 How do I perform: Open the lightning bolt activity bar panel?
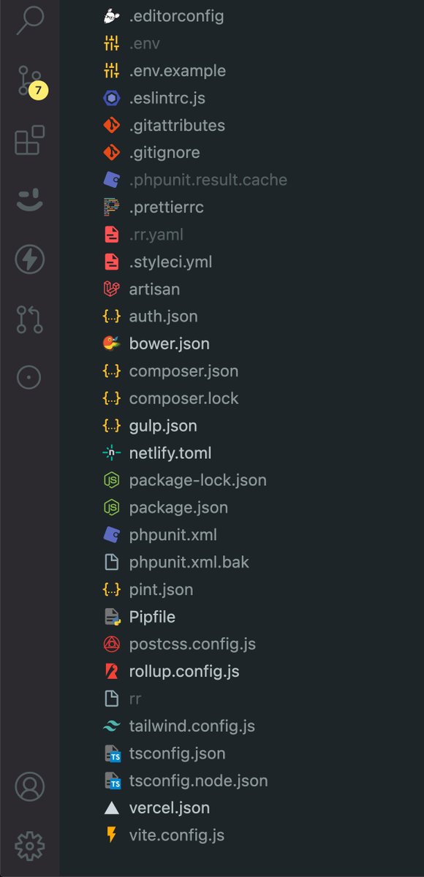[30, 259]
